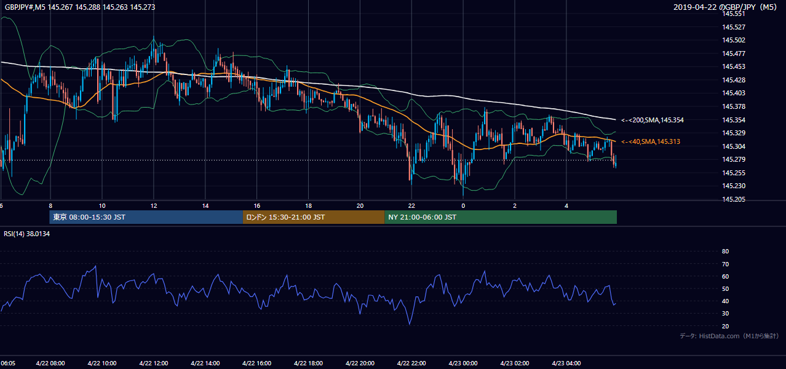Click the 40 SMA 145.313 label
Screen dimensions: 786x369
[x=651, y=141]
